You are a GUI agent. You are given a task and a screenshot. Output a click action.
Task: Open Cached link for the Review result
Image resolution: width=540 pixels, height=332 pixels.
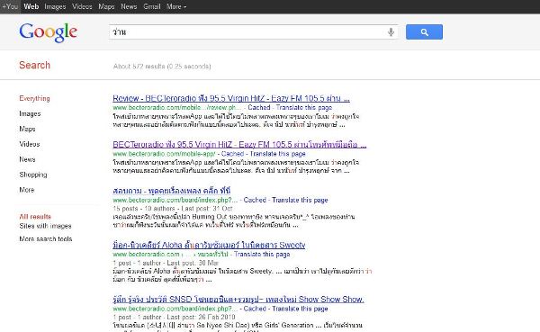point(259,107)
